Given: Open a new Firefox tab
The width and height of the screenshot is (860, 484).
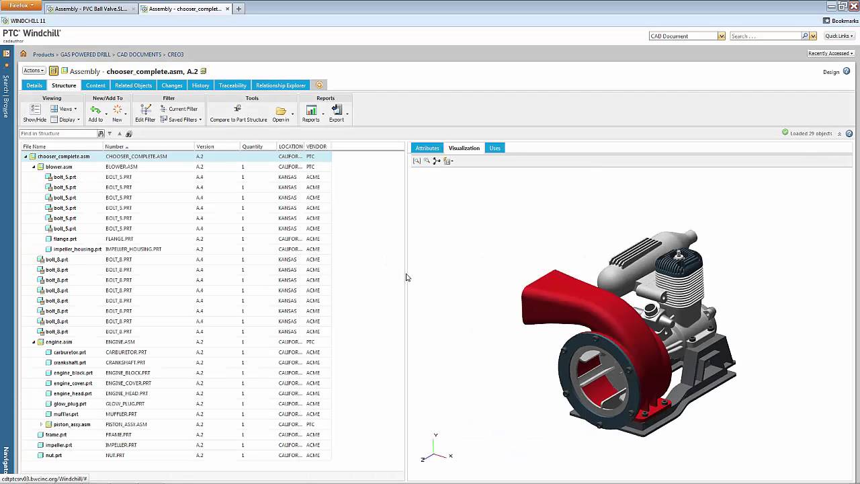Looking at the screenshot, I should [x=239, y=9].
